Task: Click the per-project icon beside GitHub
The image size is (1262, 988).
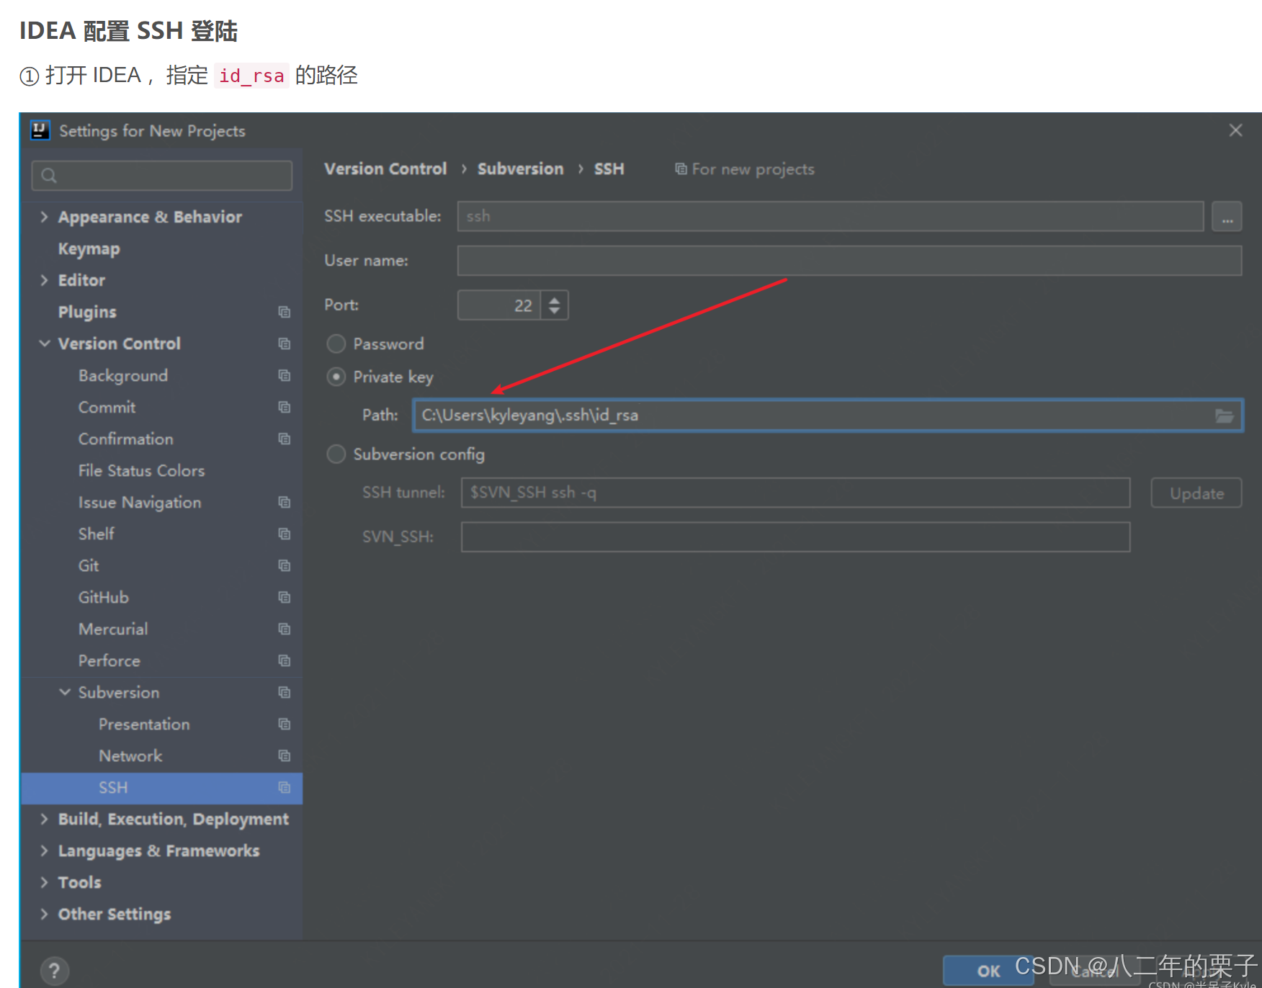Action: click(285, 597)
